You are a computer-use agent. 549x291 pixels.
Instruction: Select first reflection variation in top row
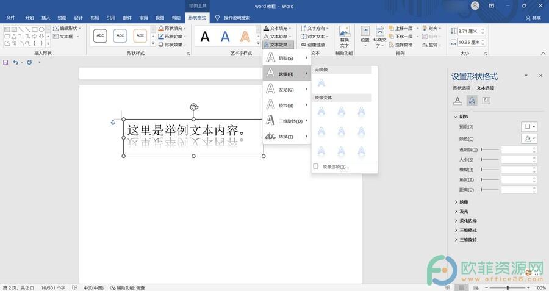pos(321,112)
